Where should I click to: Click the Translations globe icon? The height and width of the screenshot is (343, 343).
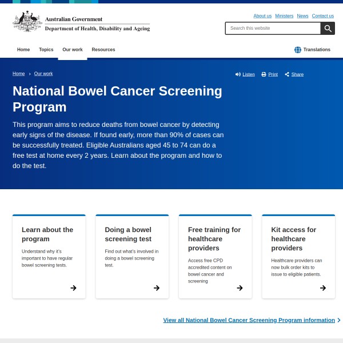298,50
